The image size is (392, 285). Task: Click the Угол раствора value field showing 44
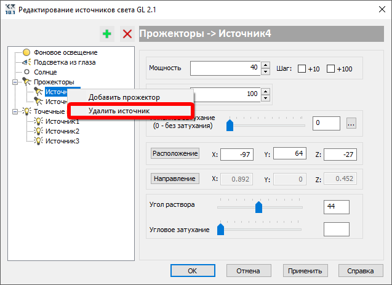337,207
